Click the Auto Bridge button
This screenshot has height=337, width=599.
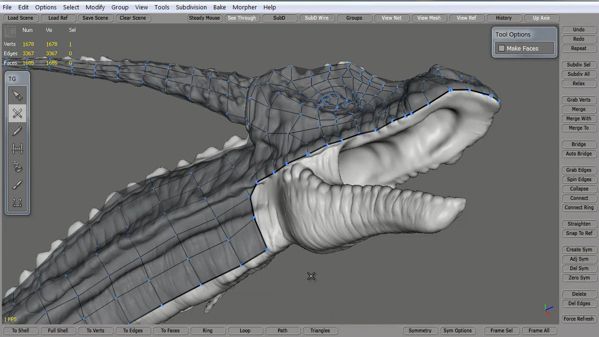pyautogui.click(x=578, y=154)
